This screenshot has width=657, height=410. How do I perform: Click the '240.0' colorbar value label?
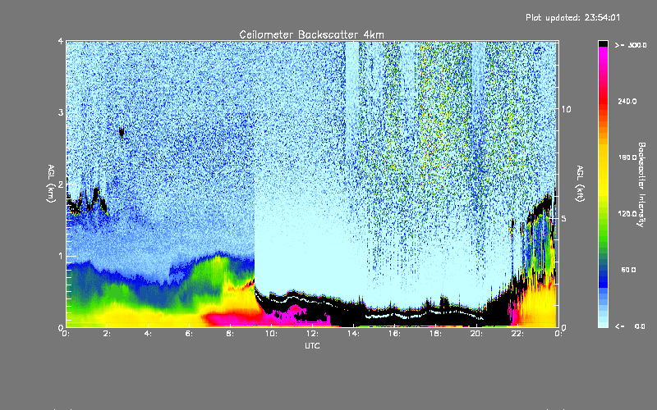(x=627, y=101)
